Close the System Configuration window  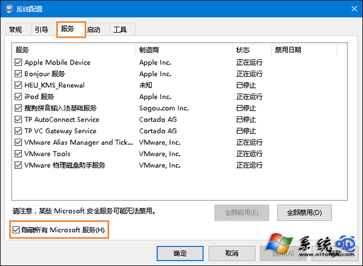tap(354, 9)
